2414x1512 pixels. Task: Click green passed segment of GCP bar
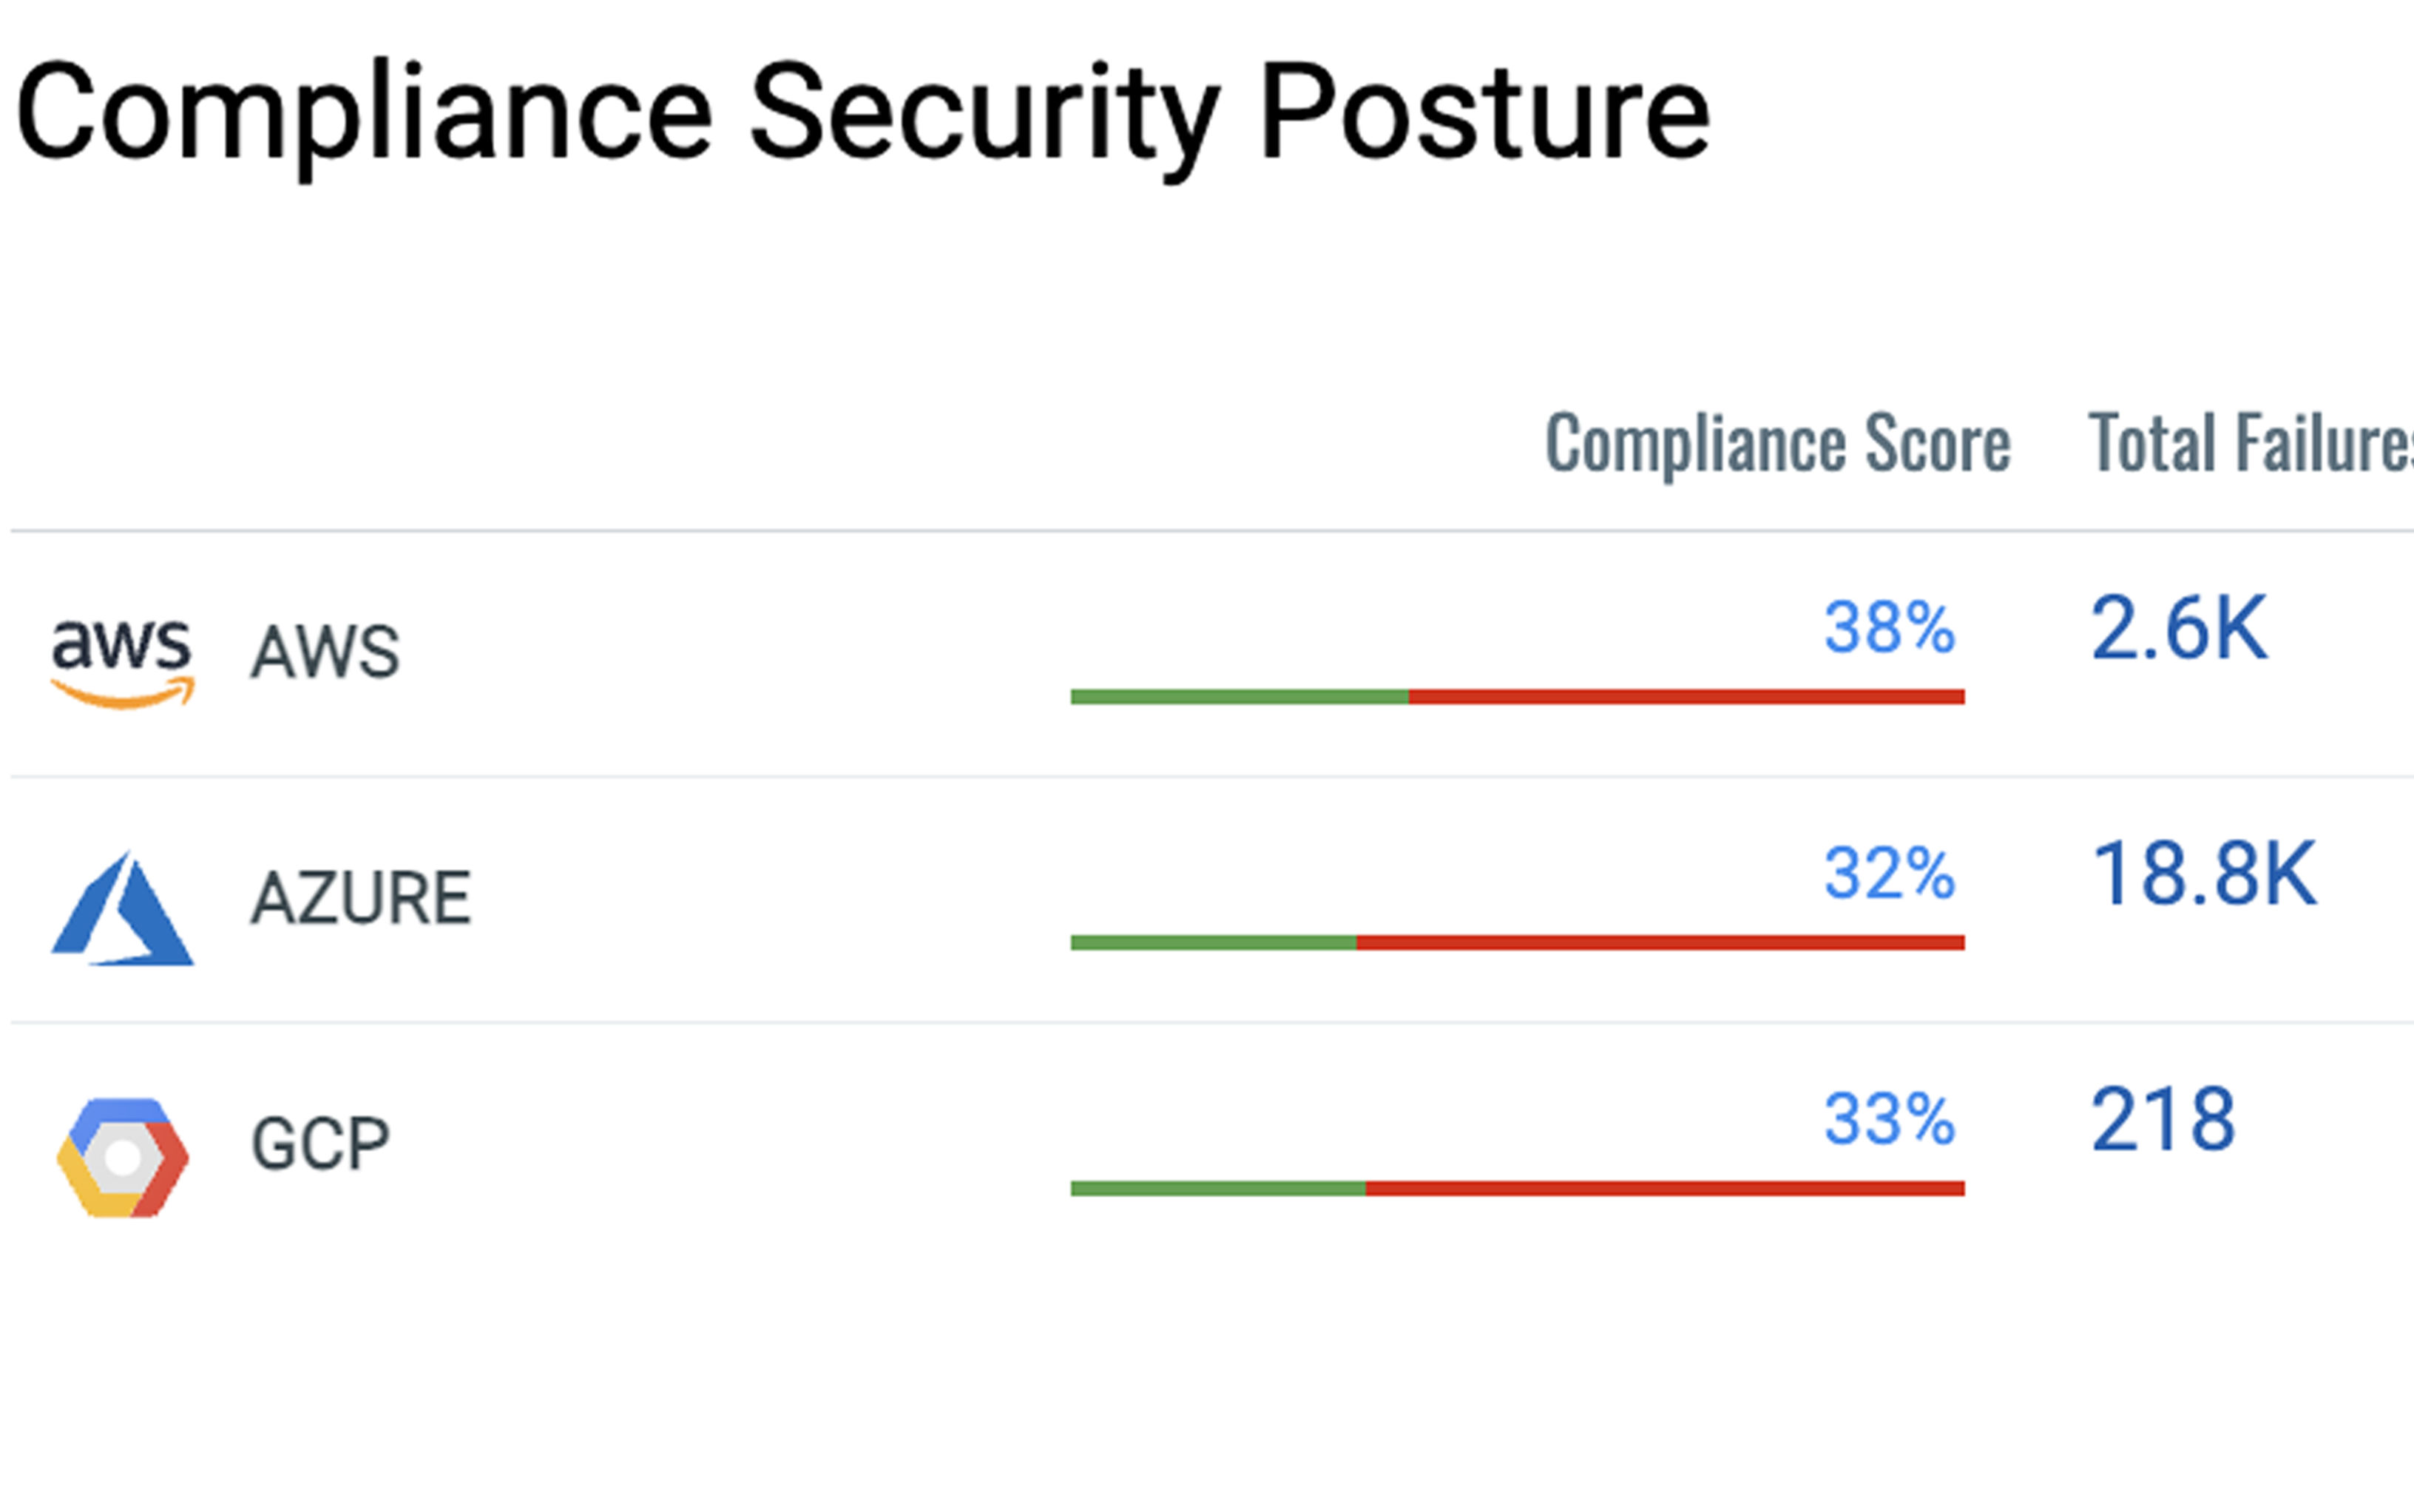[x=1217, y=1188]
